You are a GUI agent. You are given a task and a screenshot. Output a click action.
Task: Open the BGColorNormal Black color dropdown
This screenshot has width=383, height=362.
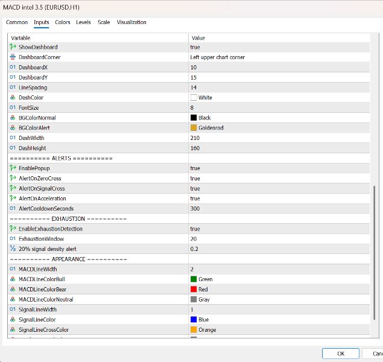coord(279,118)
